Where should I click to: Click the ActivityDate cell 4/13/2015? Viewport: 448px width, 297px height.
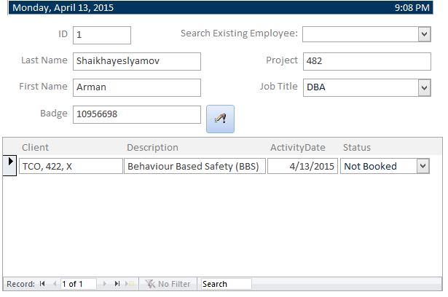pyautogui.click(x=302, y=166)
